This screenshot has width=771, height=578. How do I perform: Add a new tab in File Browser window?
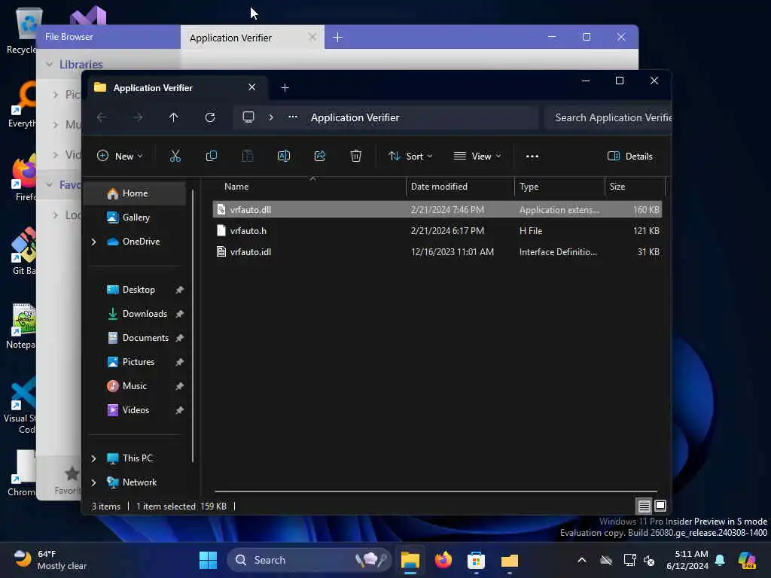click(338, 38)
